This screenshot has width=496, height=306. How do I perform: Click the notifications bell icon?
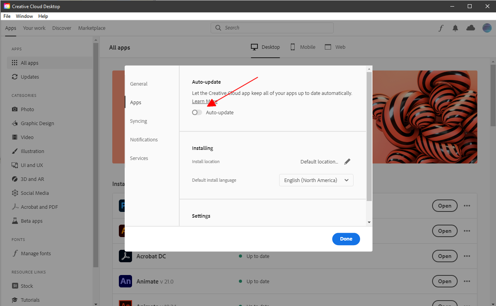(455, 28)
